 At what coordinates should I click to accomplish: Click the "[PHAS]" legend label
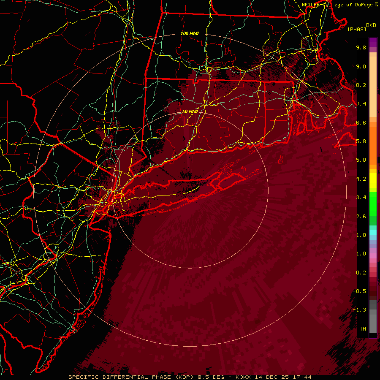click(x=357, y=29)
